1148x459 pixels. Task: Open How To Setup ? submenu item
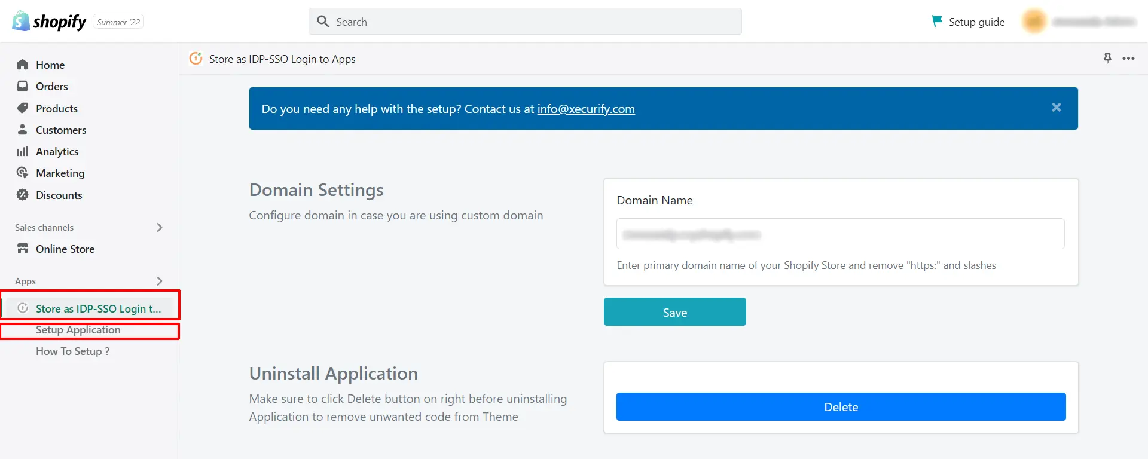coord(73,351)
